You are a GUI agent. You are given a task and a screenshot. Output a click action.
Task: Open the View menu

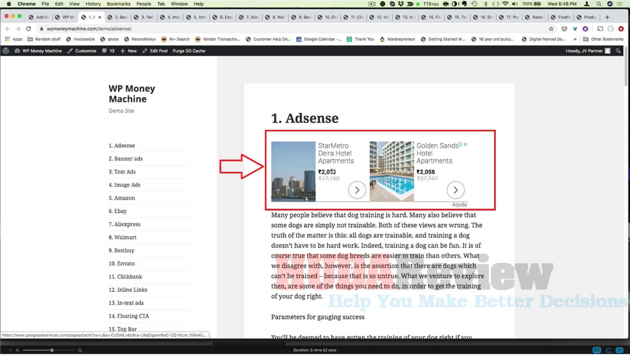(74, 4)
